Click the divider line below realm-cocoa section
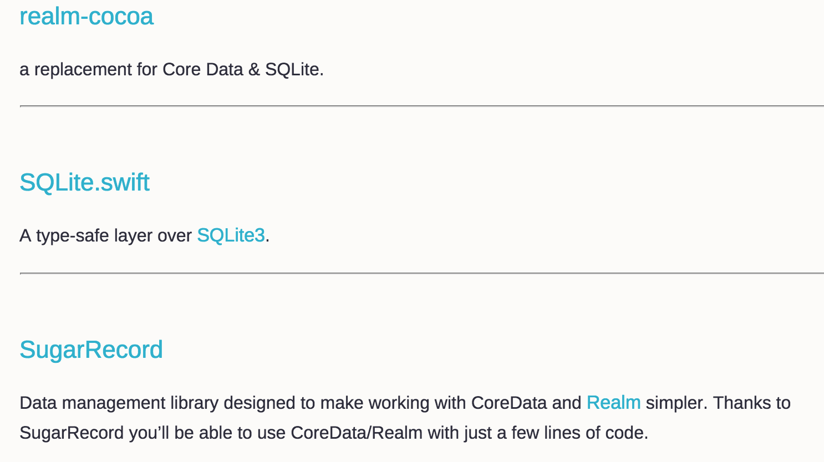 pos(421,106)
